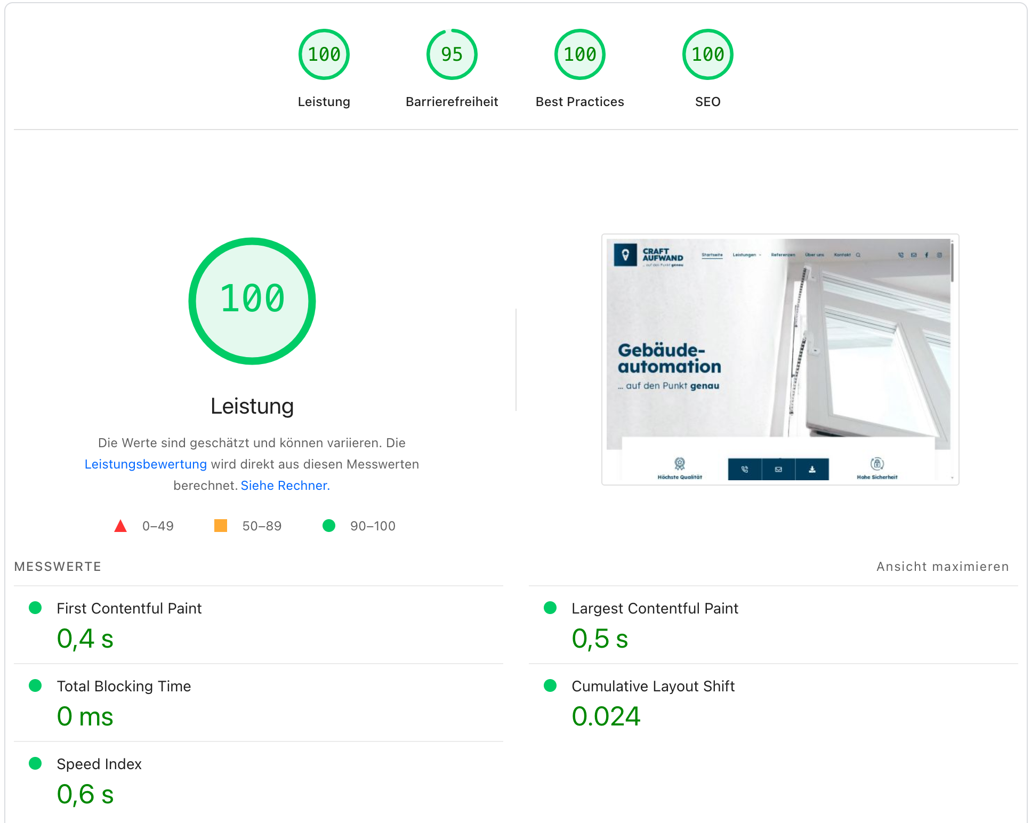Image resolution: width=1031 pixels, height=823 pixels.
Task: Click the green dot beside First Contentful Paint
Action: 36,607
